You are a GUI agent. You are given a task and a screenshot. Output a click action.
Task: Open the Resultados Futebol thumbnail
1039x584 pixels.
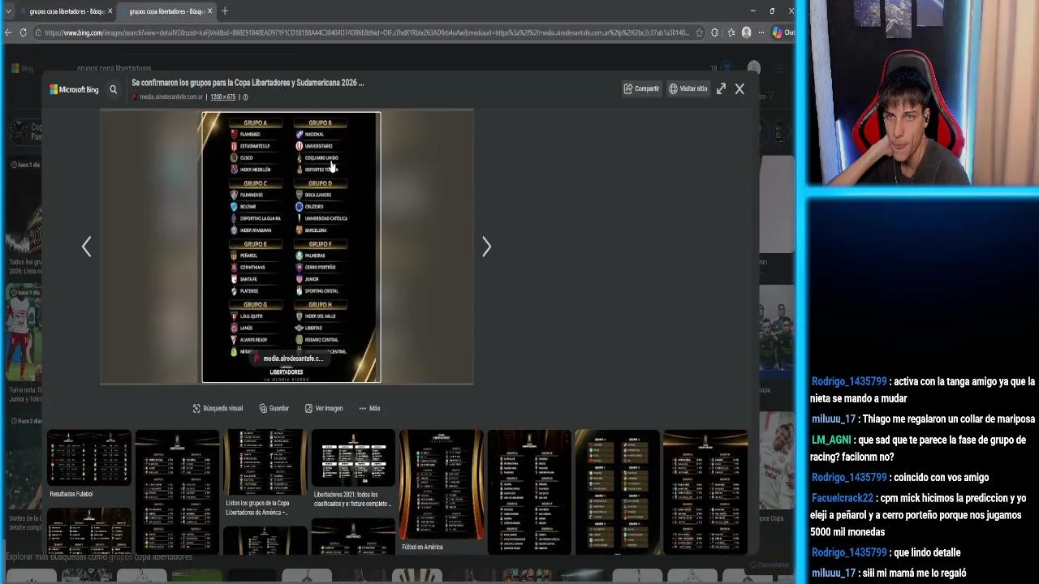89,457
